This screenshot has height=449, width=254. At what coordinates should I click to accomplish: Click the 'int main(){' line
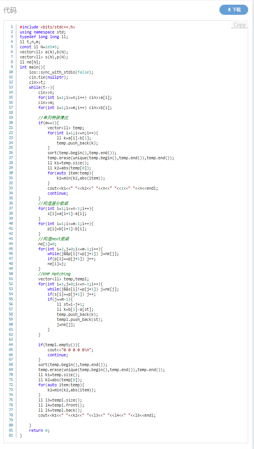coord(33,67)
